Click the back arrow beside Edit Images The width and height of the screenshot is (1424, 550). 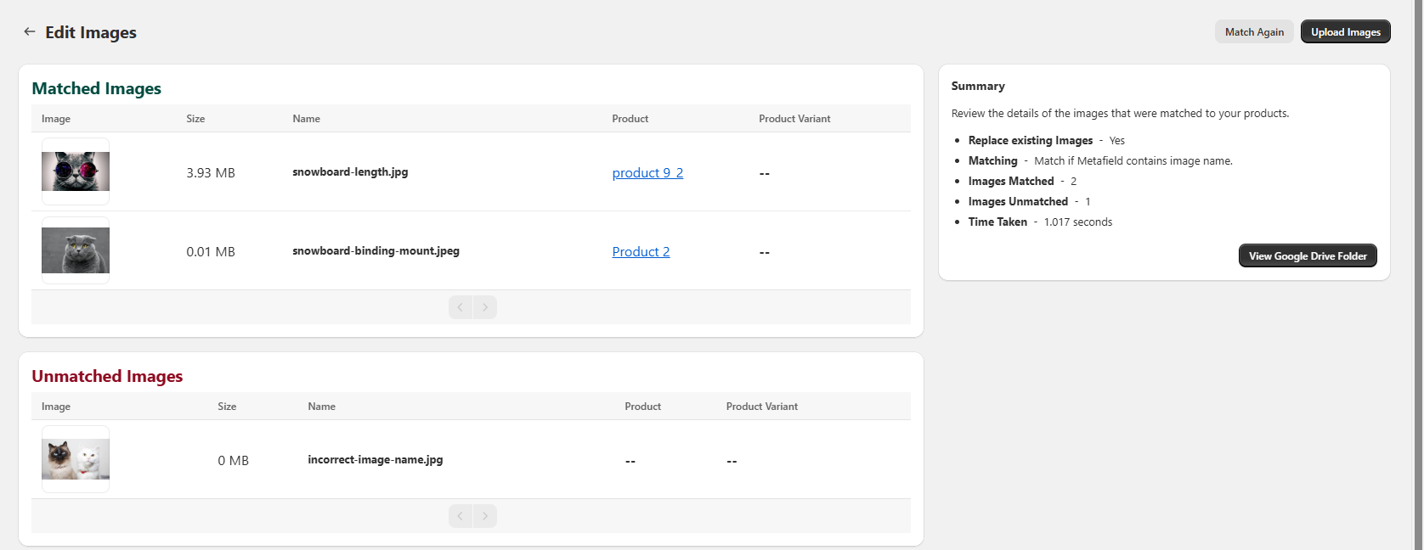coord(30,32)
